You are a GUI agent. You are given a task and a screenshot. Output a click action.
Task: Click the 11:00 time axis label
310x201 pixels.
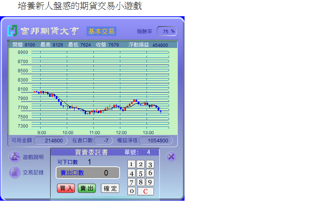(x=94, y=133)
